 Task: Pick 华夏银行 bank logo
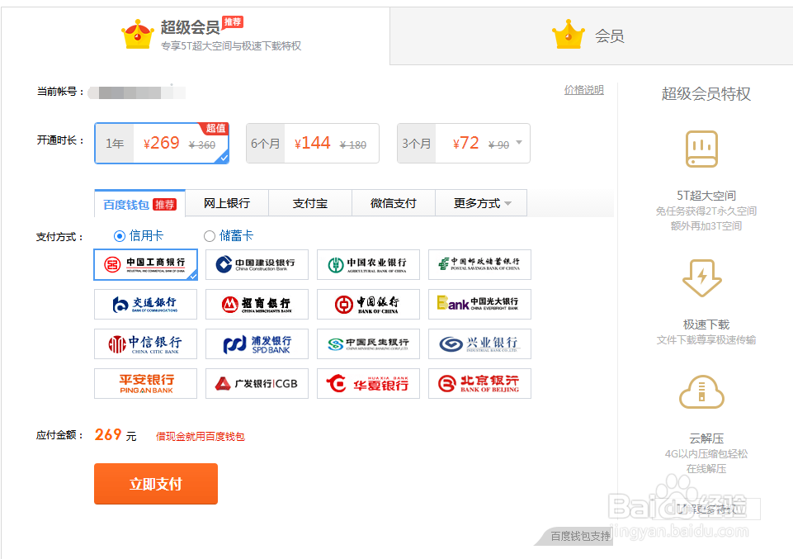pyautogui.click(x=368, y=383)
